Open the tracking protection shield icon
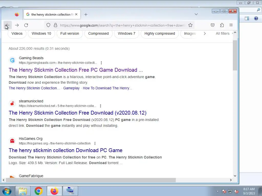 [x=48, y=25]
